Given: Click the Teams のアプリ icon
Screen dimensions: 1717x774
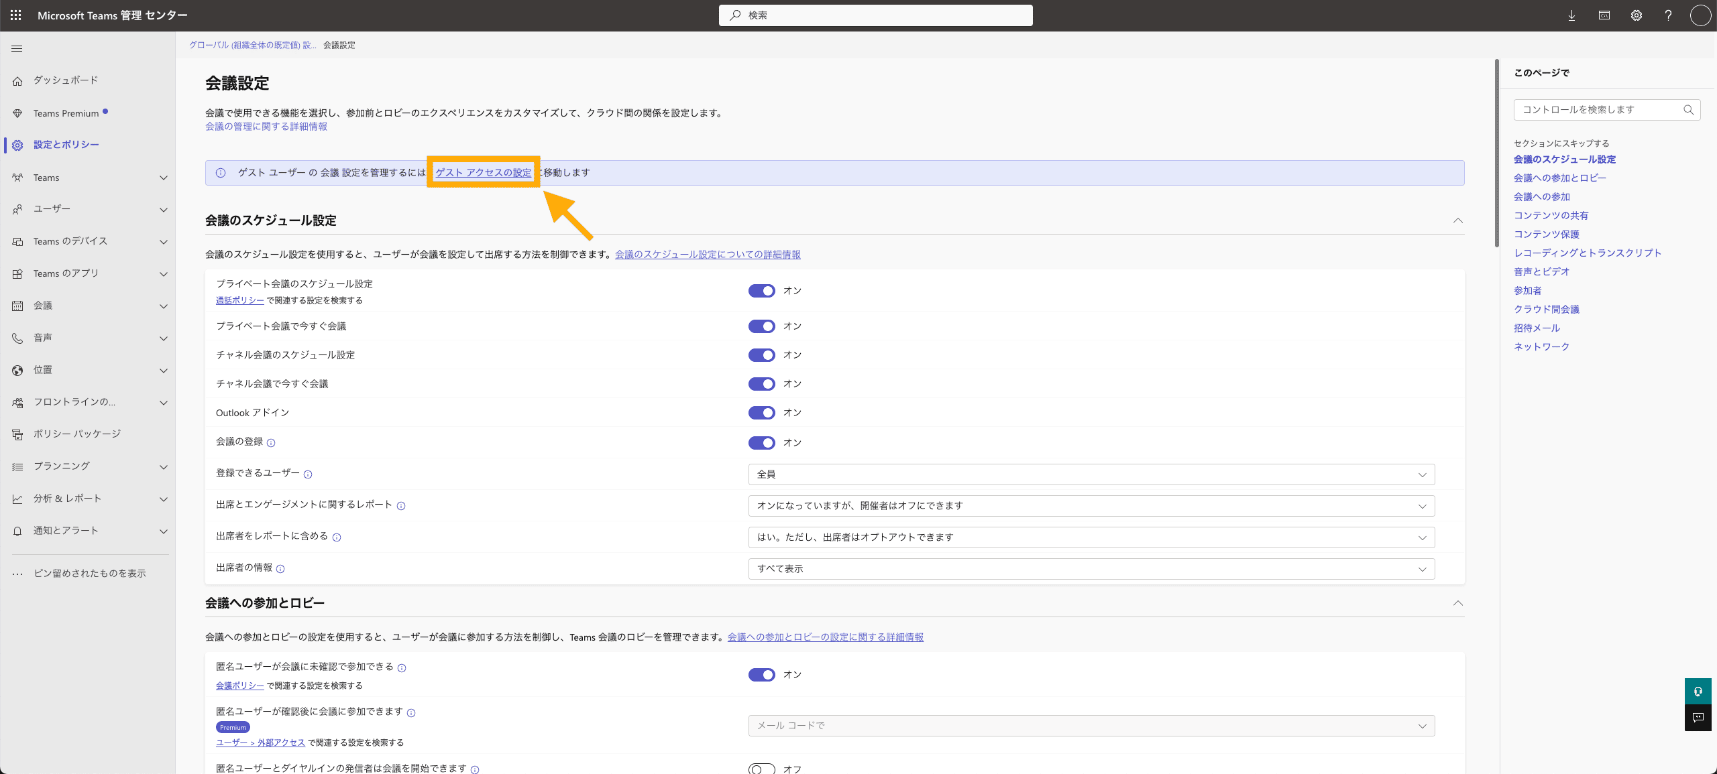Looking at the screenshot, I should point(17,273).
